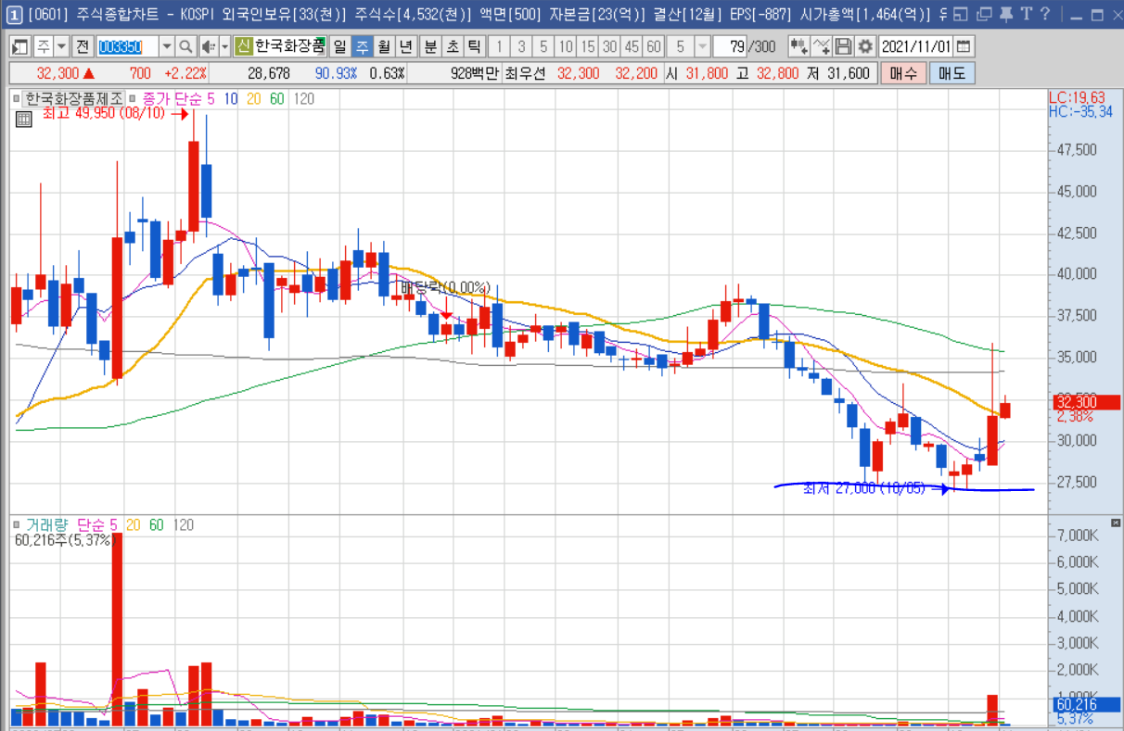The image size is (1124, 731).
Task: Select weekly 주 period
Action: coord(362,46)
